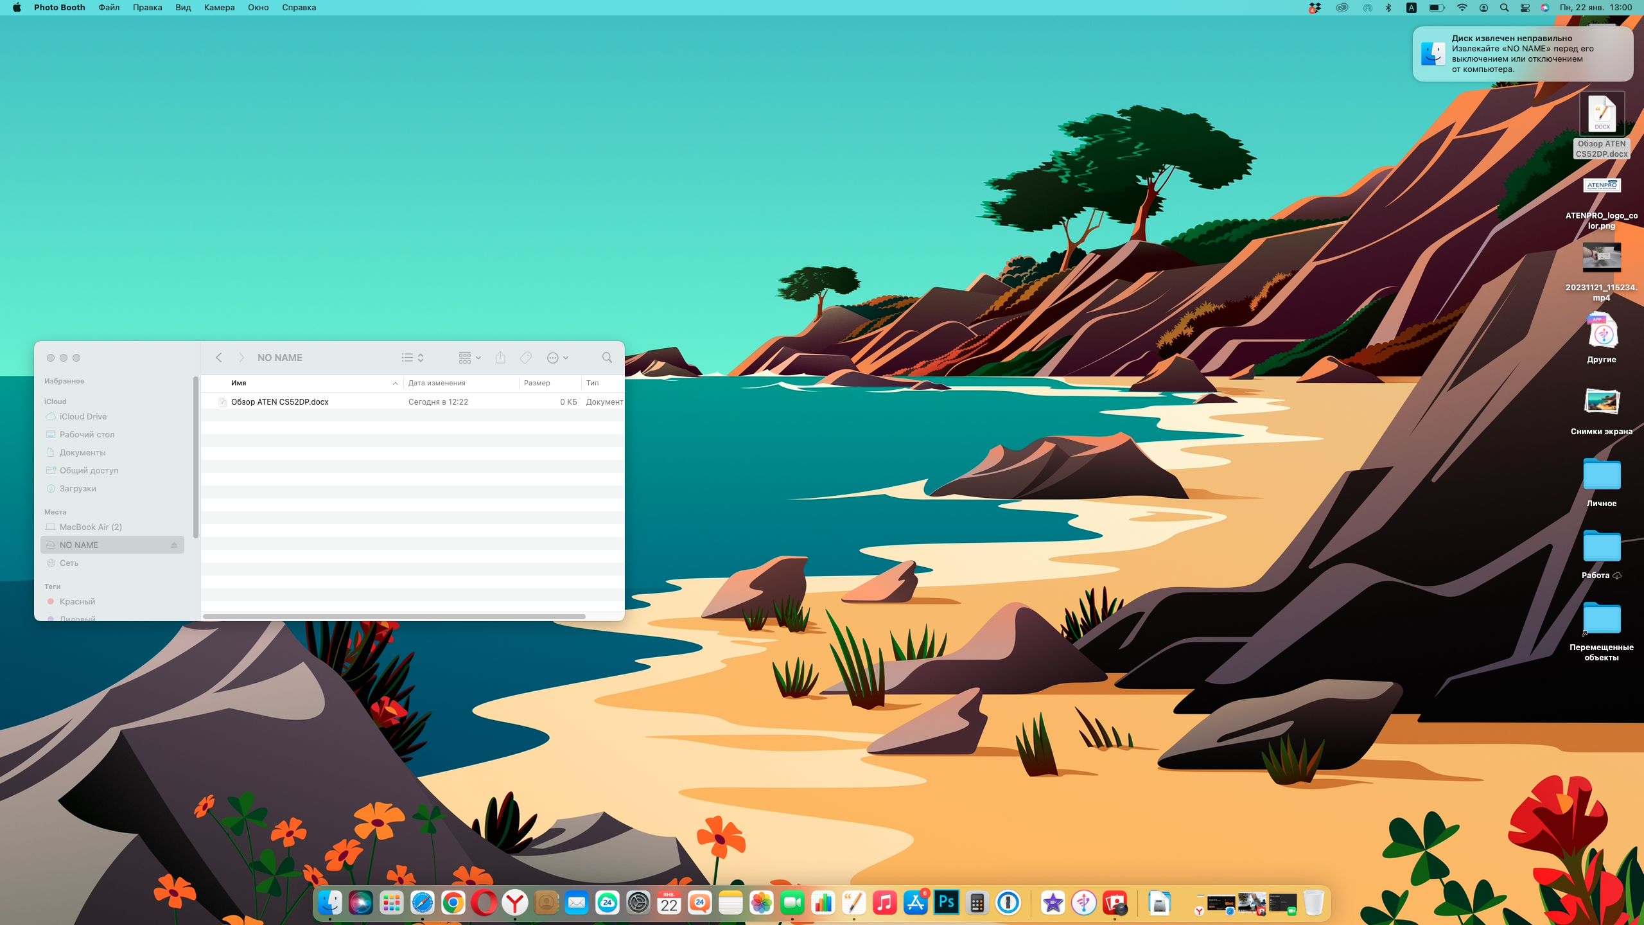Open the Файл menu
This screenshot has width=1644, height=925.
pos(109,8)
